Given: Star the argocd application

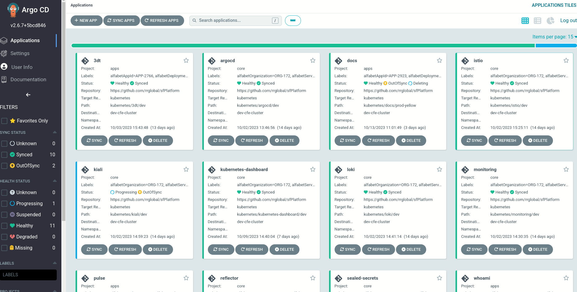Looking at the screenshot, I should [313, 61].
